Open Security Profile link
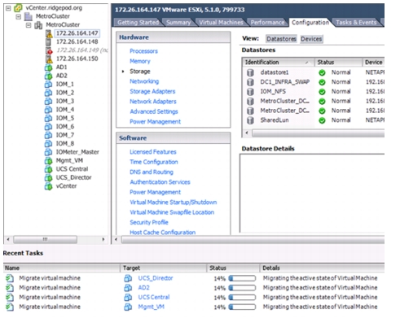The width and height of the screenshot is (400, 318). [149, 222]
